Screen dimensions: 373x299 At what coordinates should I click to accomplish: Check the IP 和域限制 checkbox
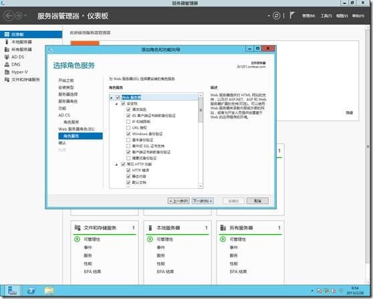[x=128, y=122]
